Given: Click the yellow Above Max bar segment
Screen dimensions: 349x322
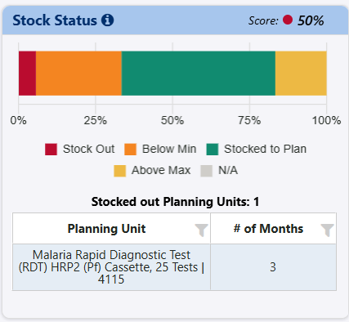Looking at the screenshot, I should coord(301,74).
